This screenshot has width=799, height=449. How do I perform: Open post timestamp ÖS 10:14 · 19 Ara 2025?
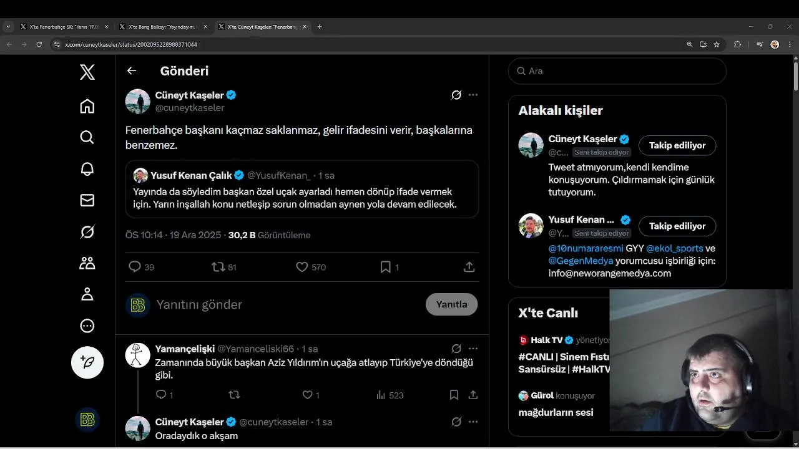click(173, 235)
